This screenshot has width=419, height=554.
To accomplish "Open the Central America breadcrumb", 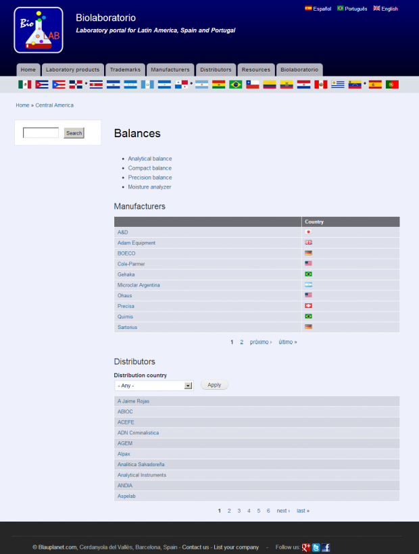I will (55, 105).
